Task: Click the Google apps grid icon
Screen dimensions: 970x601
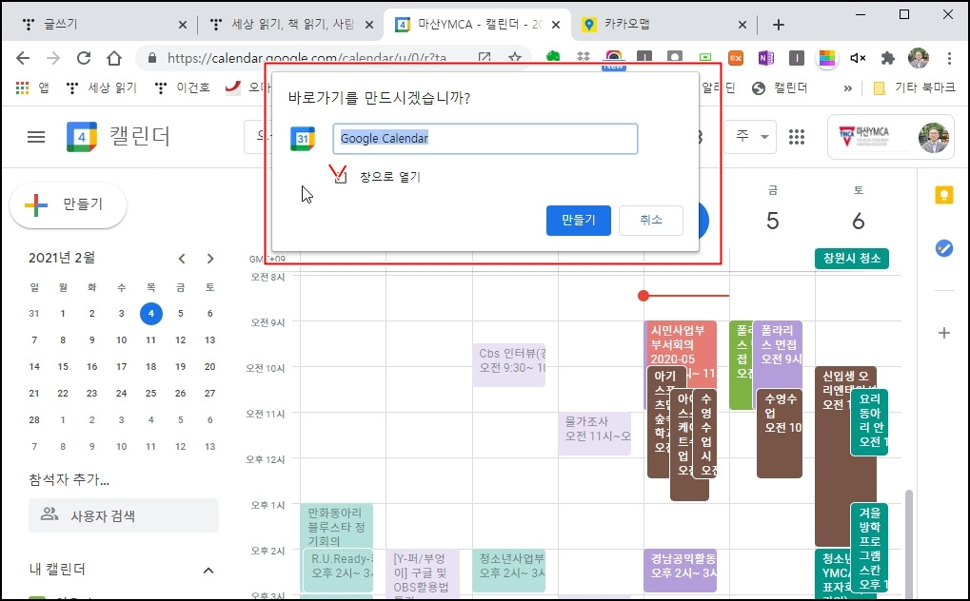Action: 797,137
